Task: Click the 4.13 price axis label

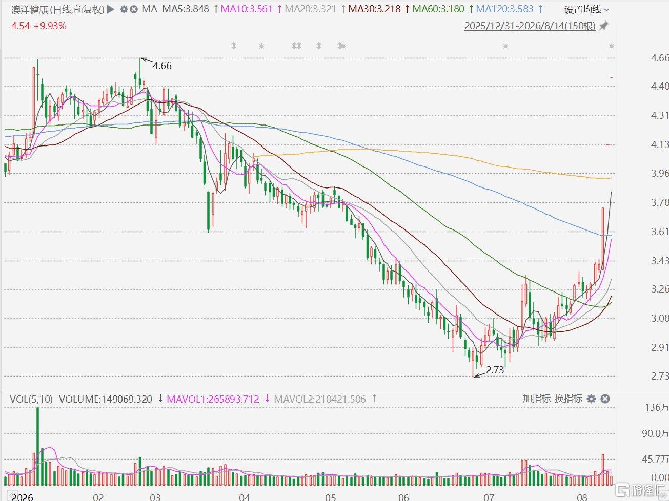Action: click(x=660, y=144)
